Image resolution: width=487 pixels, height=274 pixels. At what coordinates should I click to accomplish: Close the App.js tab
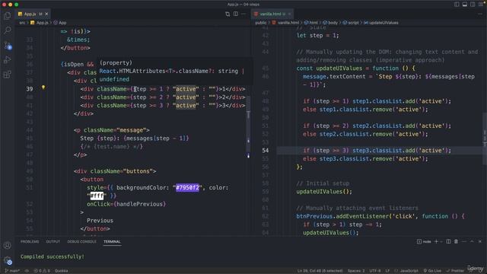coord(46,14)
